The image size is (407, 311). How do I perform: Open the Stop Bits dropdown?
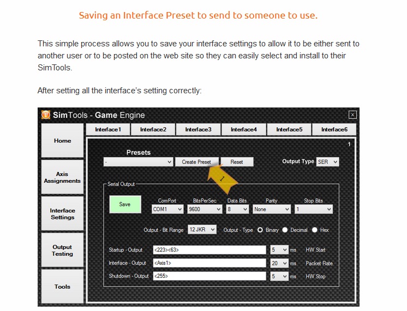314,209
